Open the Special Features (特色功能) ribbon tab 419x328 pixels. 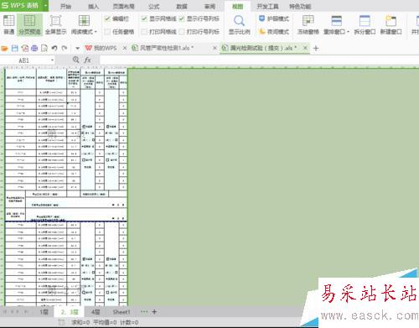point(300,7)
